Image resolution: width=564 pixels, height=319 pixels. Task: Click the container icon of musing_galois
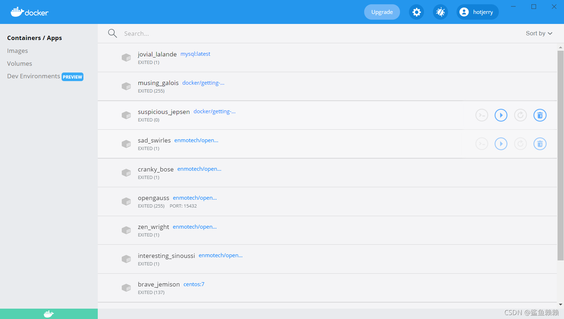(126, 86)
